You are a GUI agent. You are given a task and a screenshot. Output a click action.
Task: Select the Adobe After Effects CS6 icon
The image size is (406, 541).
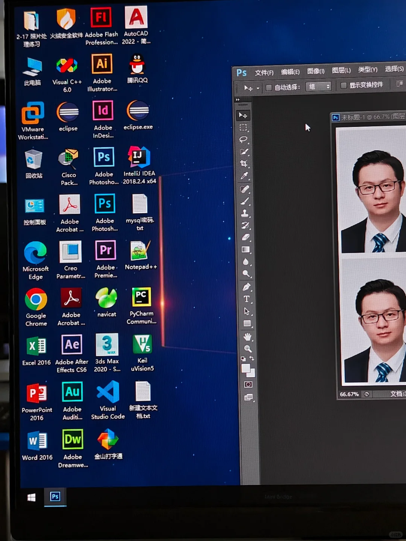point(71,354)
